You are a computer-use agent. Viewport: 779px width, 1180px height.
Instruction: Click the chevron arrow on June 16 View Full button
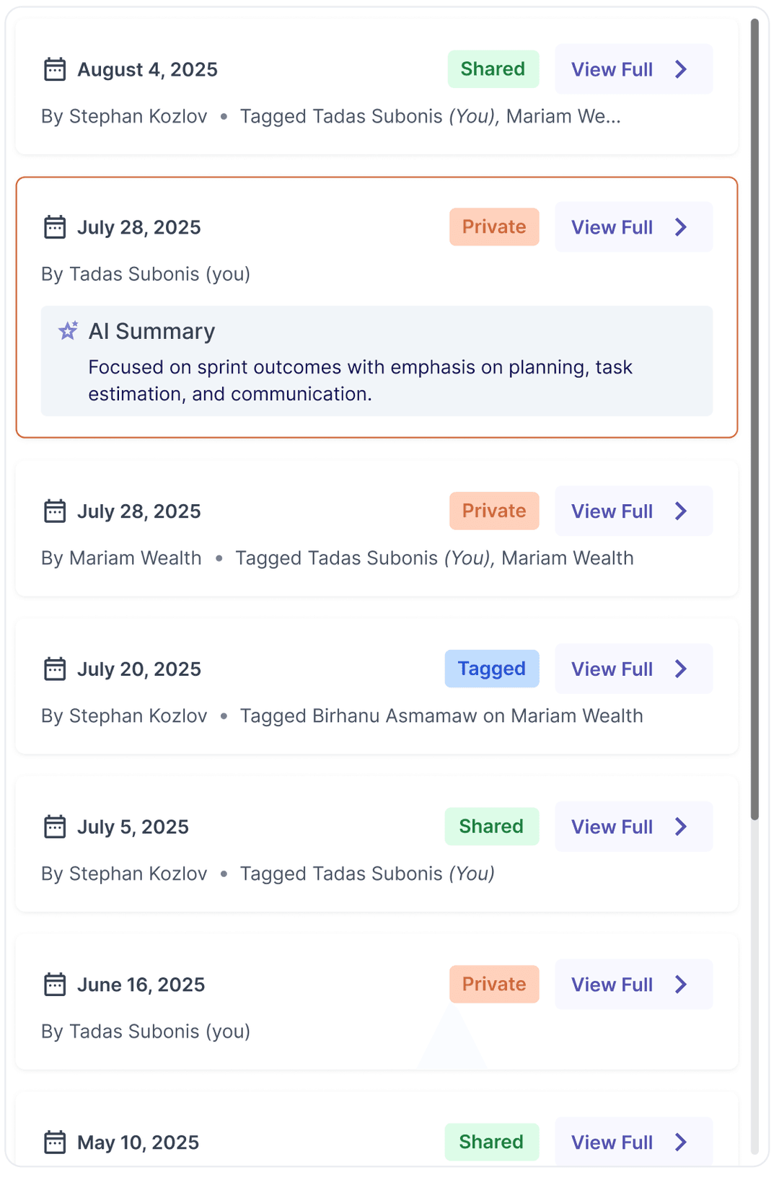[680, 984]
